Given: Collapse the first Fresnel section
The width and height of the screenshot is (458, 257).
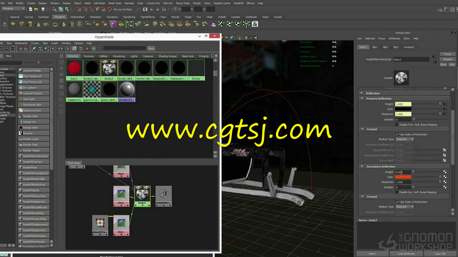Looking at the screenshot, I should 362,129.
